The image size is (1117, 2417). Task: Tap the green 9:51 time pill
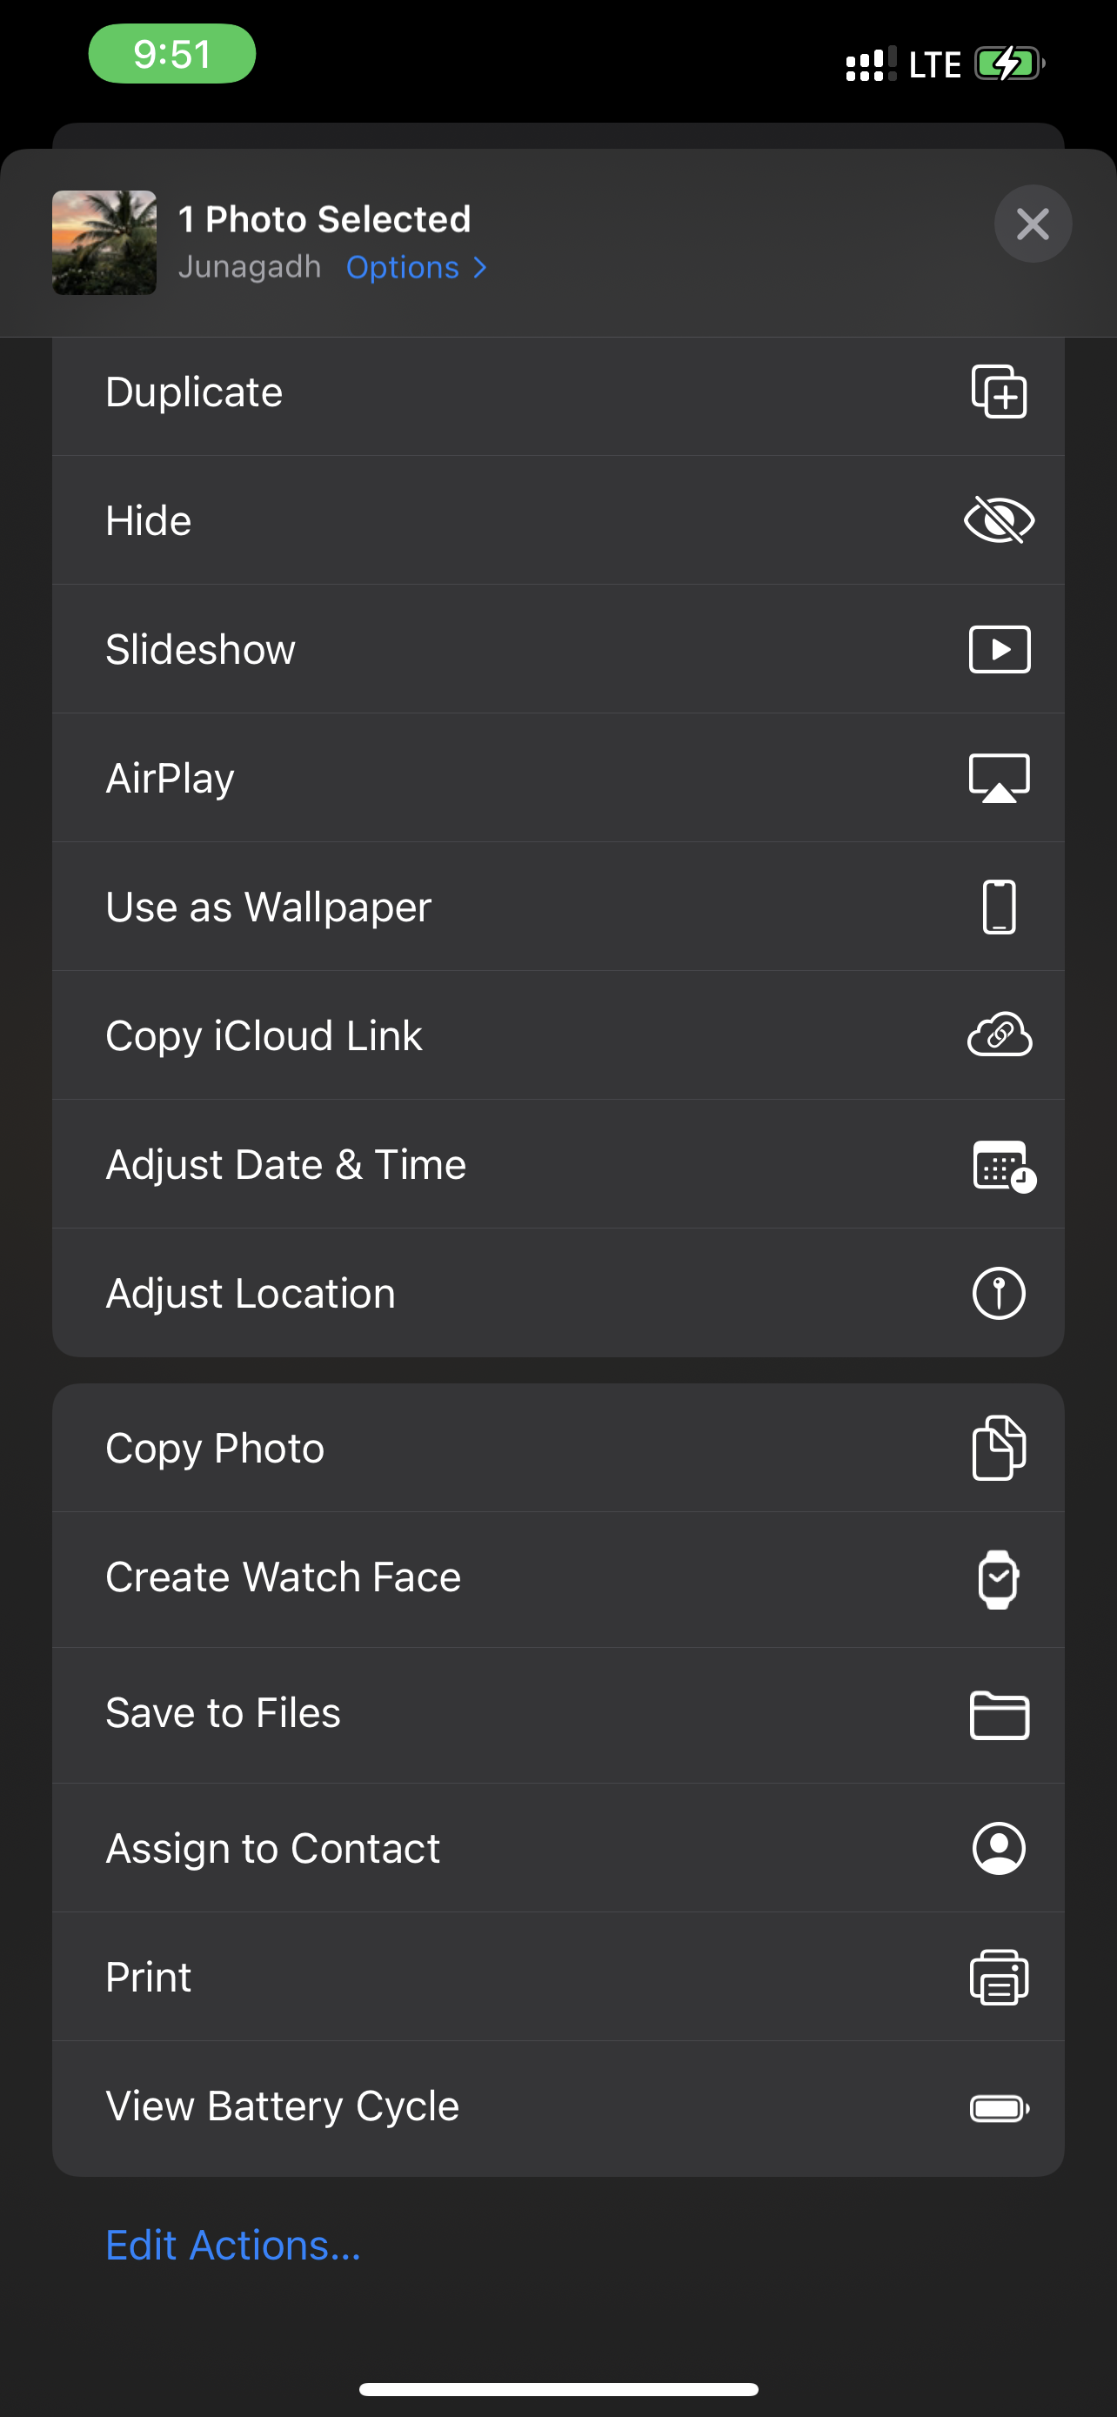point(171,55)
